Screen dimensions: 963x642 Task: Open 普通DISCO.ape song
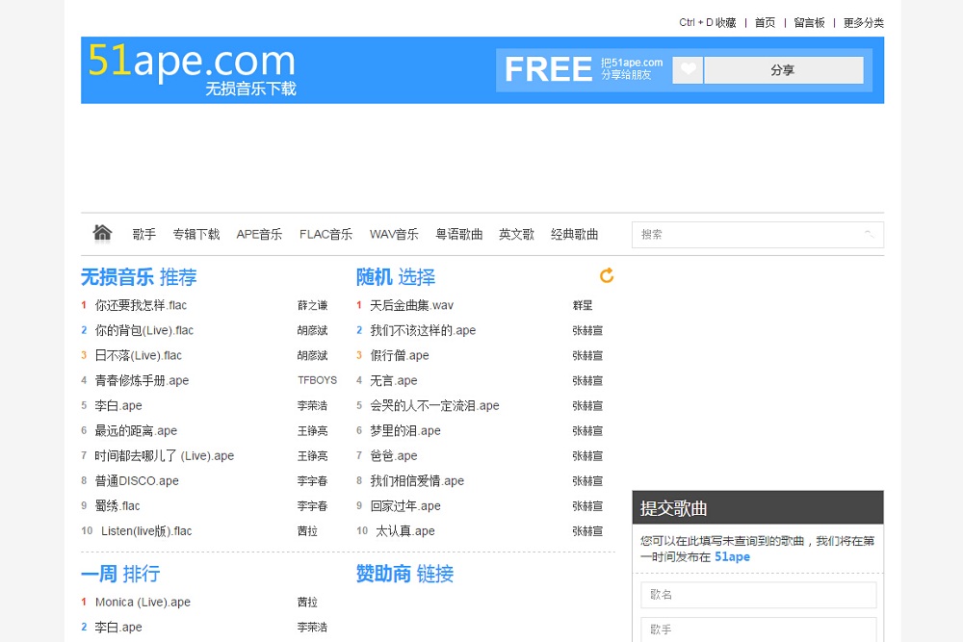[137, 482]
